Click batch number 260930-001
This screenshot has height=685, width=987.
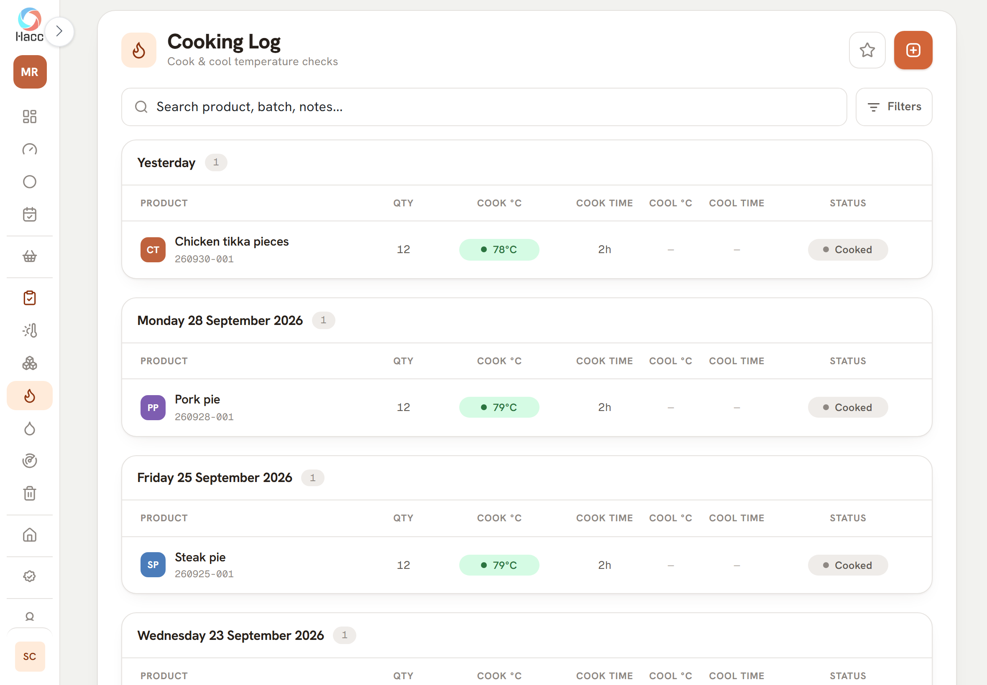coord(204,259)
